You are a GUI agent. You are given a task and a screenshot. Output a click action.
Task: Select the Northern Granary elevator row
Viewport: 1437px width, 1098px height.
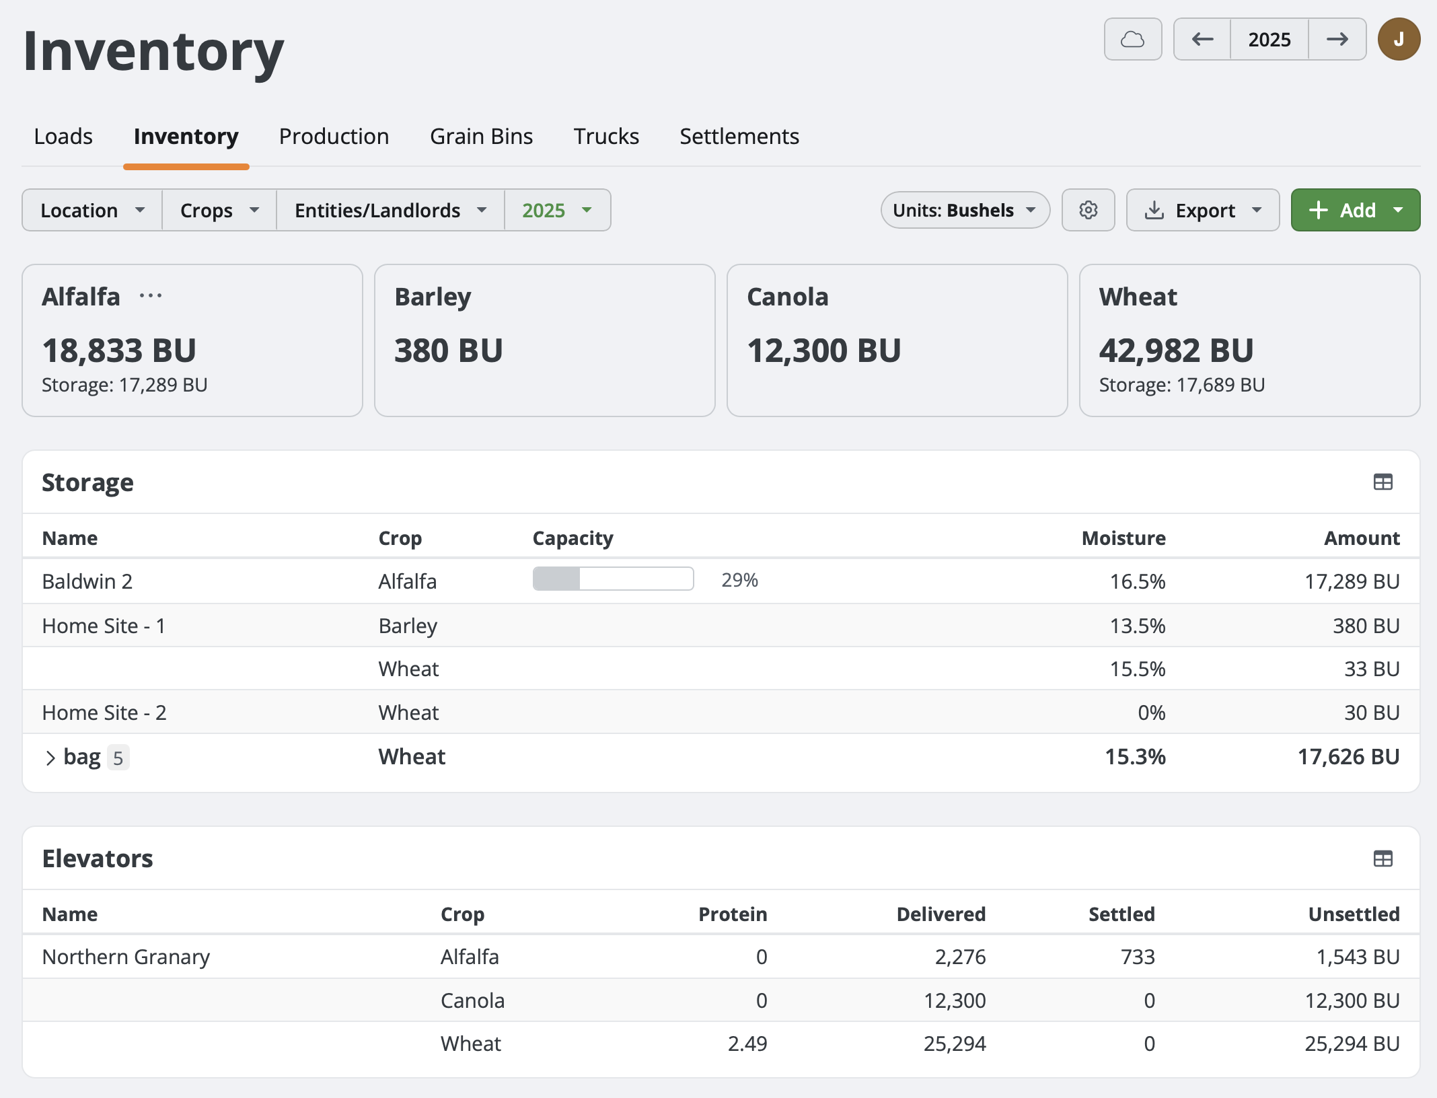[x=126, y=956]
